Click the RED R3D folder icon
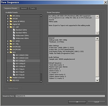This screenshot has width=108, height=106. click(11, 80)
